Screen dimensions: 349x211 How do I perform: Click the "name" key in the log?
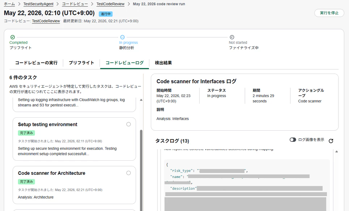coord(176,177)
